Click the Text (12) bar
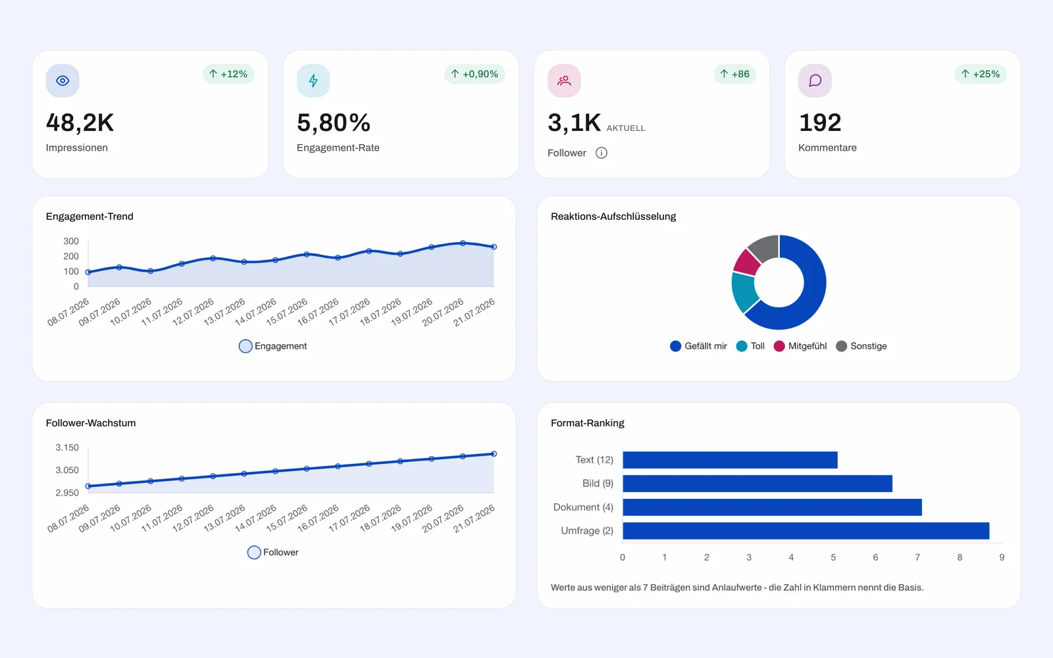 [730, 460]
